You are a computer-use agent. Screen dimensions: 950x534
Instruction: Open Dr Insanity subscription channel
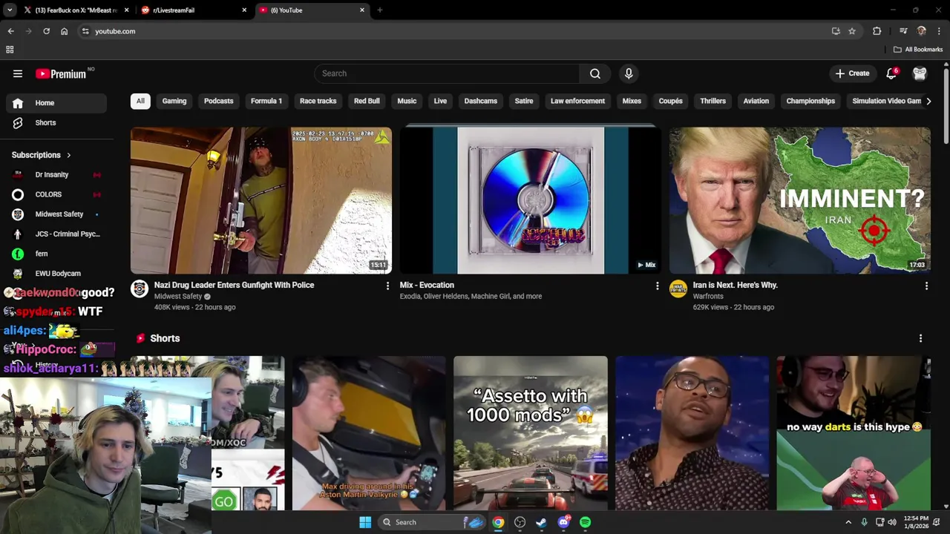pyautogui.click(x=56, y=175)
